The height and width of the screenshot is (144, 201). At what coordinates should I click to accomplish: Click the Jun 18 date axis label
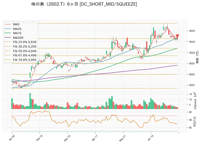coord(150,138)
